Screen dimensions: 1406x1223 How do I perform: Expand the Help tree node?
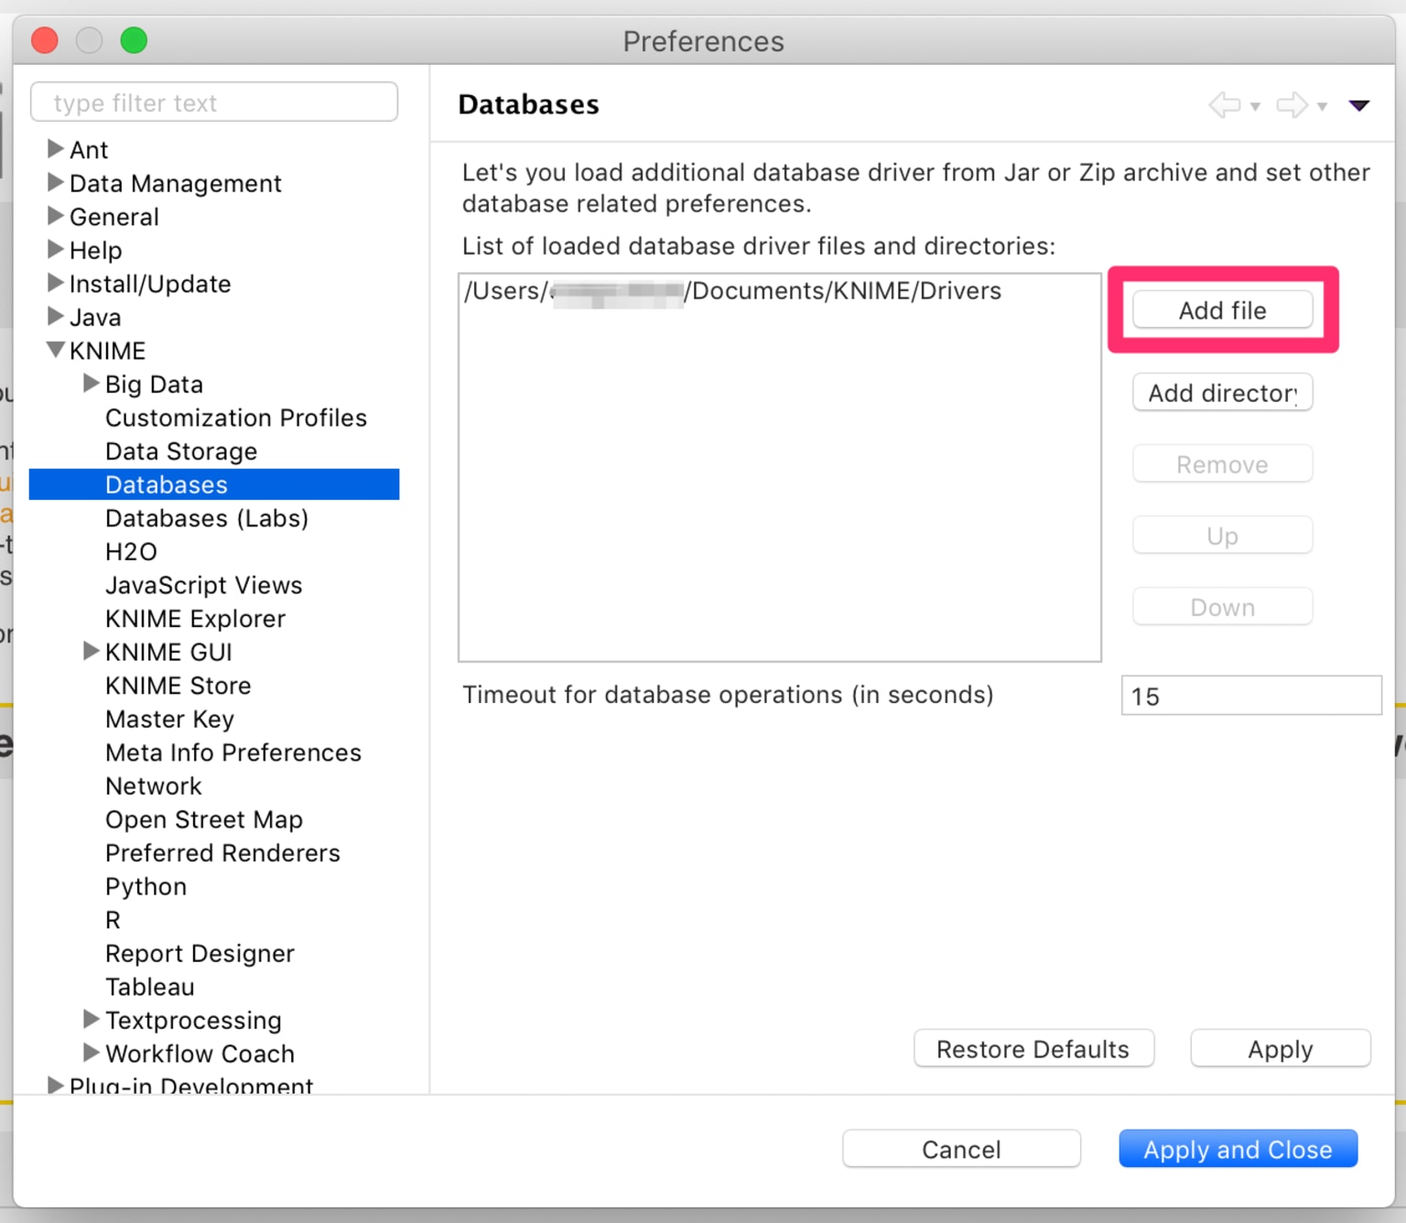pyautogui.click(x=55, y=249)
